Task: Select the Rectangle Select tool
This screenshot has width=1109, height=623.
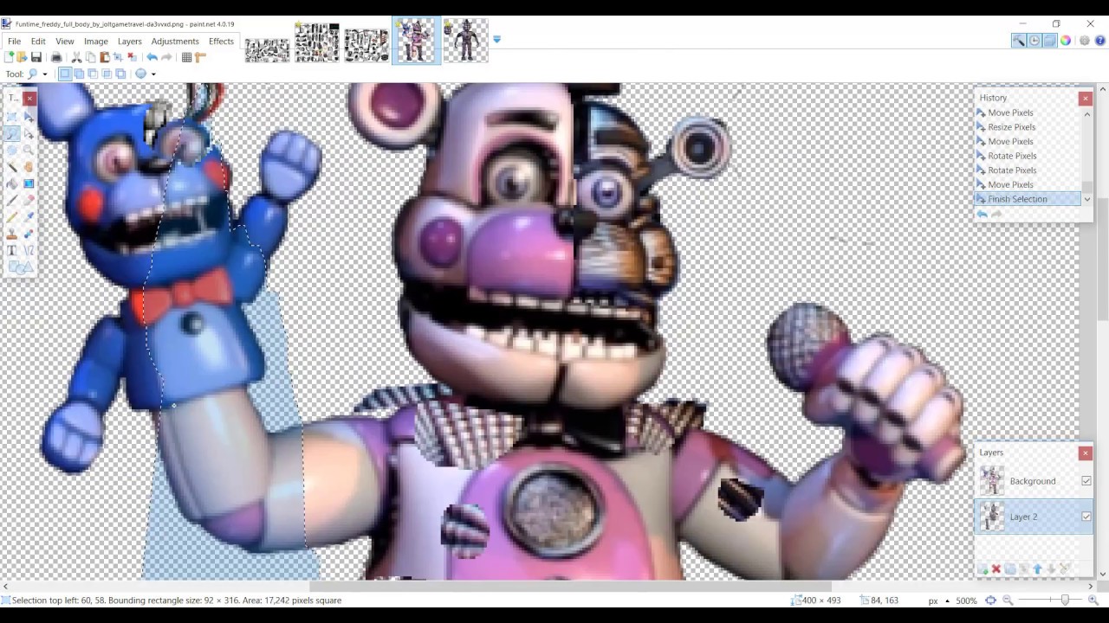Action: [12, 117]
